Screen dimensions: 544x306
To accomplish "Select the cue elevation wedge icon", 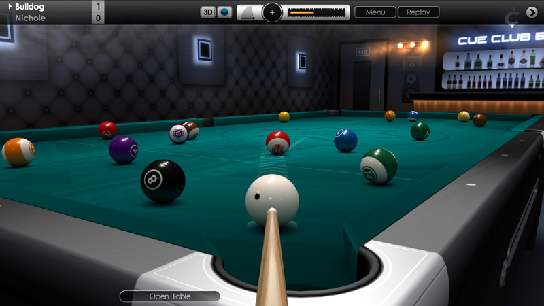I will point(248,13).
